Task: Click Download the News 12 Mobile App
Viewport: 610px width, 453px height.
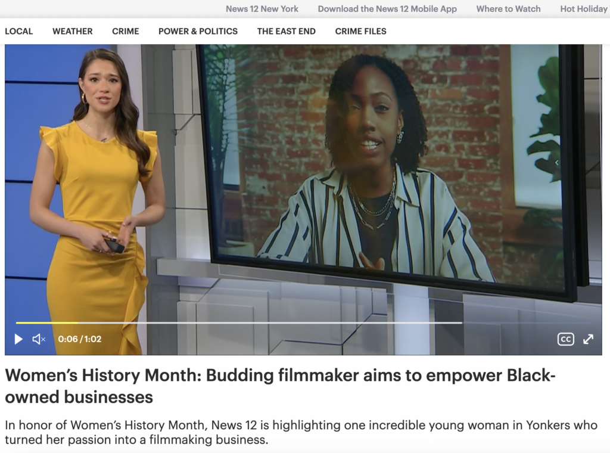Action: pyautogui.click(x=387, y=9)
